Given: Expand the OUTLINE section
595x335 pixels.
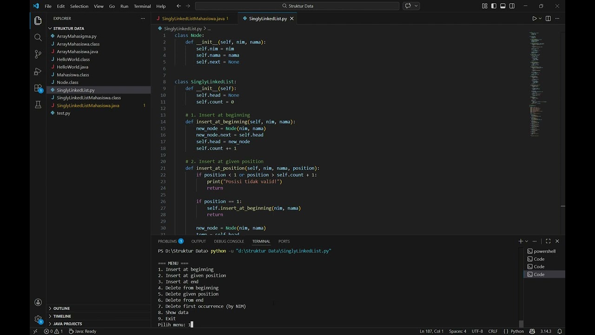Looking at the screenshot, I should pyautogui.click(x=61, y=308).
